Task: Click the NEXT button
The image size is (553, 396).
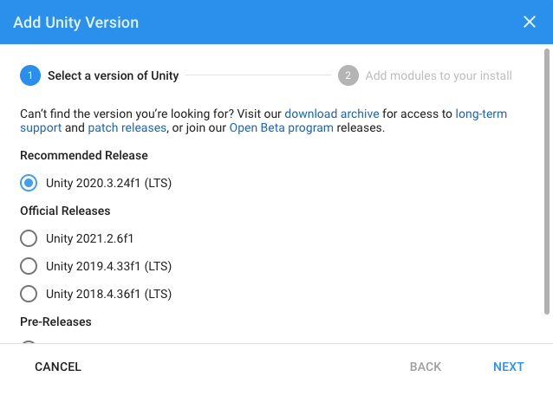Action: (x=509, y=367)
